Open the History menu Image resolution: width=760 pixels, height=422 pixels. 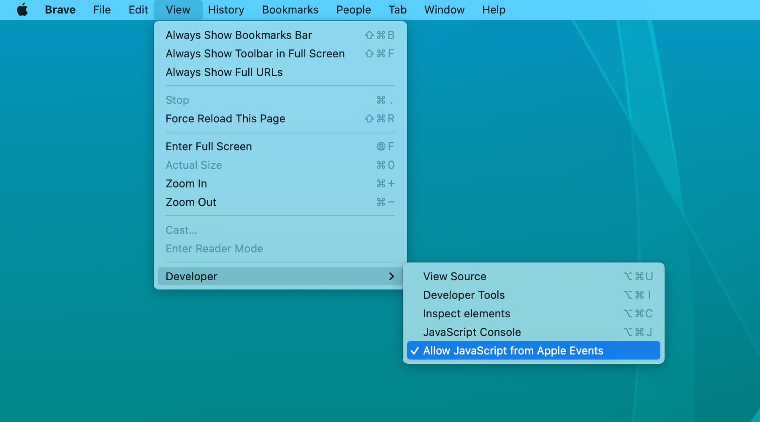click(226, 10)
